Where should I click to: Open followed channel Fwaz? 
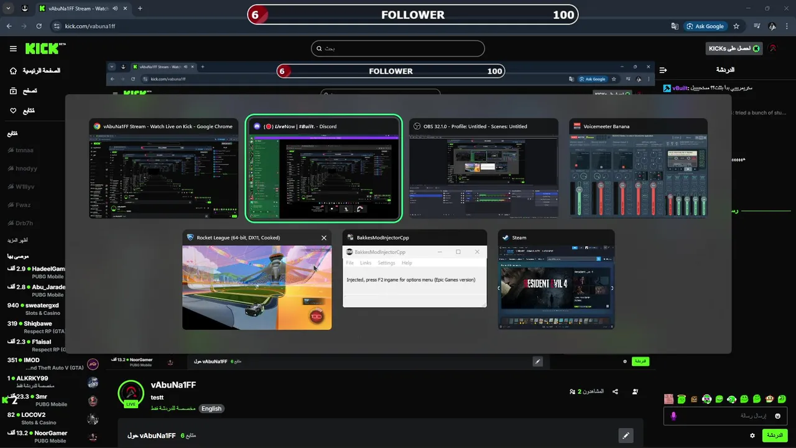pyautogui.click(x=19, y=205)
